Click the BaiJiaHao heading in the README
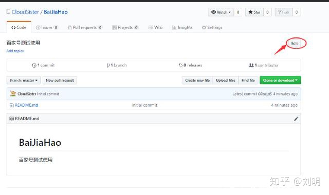This screenshot has width=329, height=195. pyautogui.click(x=40, y=143)
